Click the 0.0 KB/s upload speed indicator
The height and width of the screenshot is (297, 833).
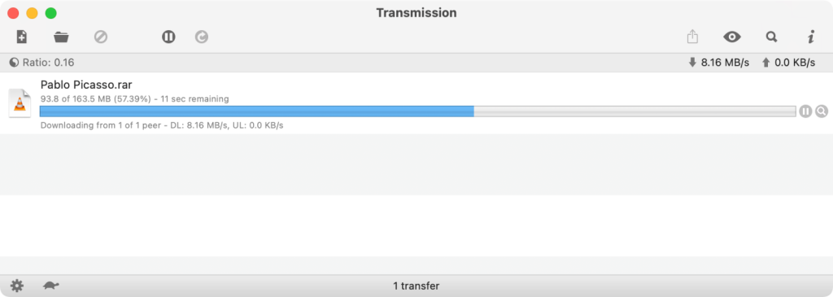tap(788, 63)
